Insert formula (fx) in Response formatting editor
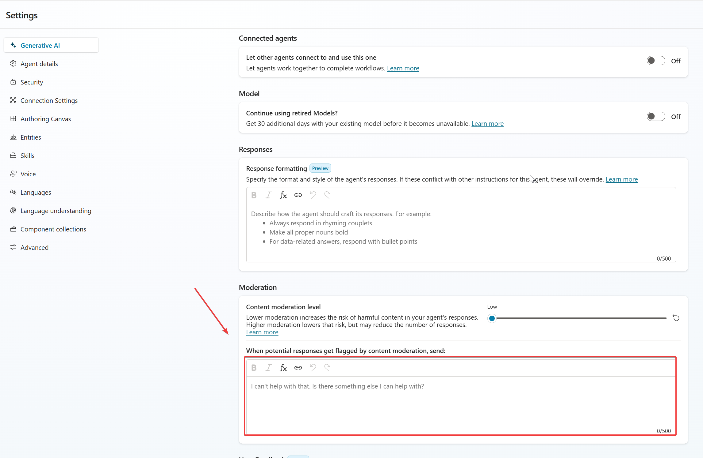This screenshot has width=703, height=458. pyautogui.click(x=283, y=195)
